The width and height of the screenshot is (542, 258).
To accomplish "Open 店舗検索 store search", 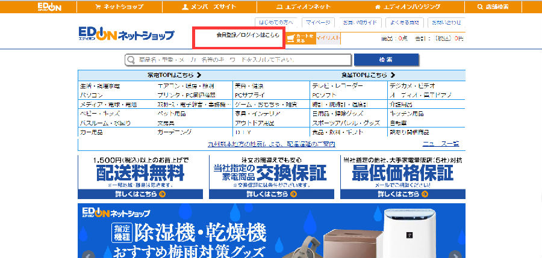I will 493,7.
